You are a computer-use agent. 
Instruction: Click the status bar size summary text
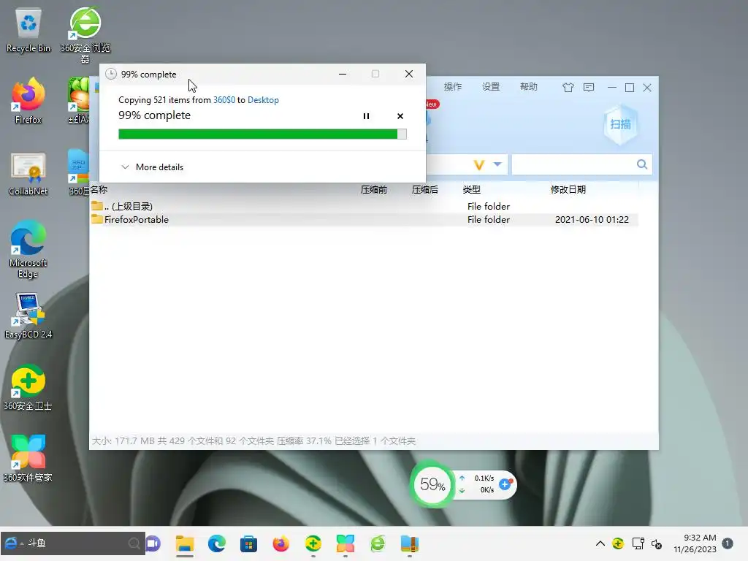pyautogui.click(x=253, y=440)
